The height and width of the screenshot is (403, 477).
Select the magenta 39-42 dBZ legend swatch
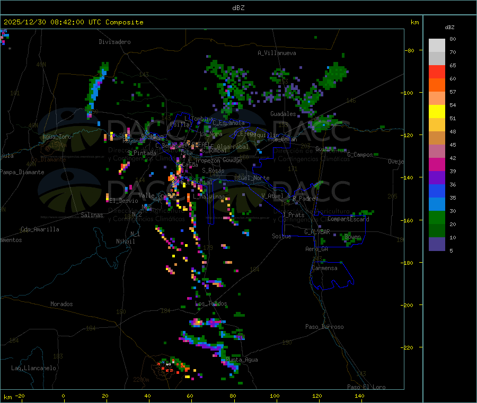click(437, 164)
